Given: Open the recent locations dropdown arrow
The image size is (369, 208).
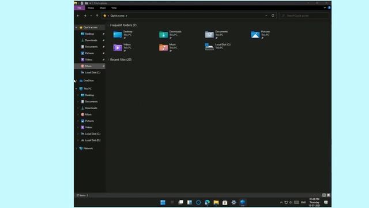Looking at the screenshot, I should 91,16.
